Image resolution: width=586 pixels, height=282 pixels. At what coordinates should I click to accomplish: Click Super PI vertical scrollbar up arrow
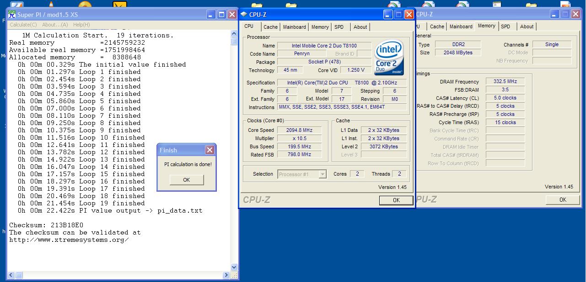234,34
